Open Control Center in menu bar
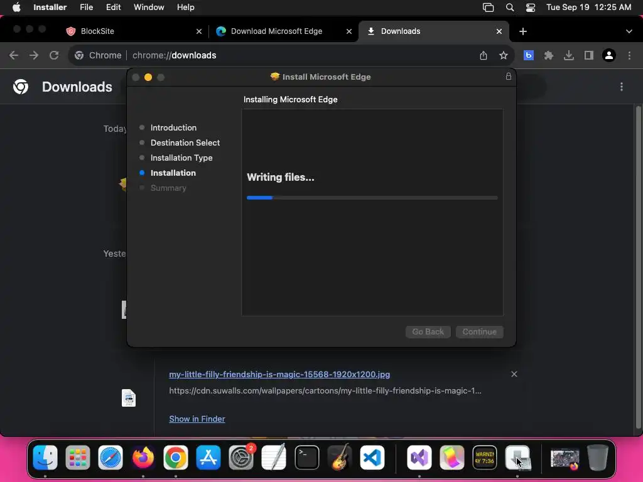The image size is (643, 482). coord(530,8)
